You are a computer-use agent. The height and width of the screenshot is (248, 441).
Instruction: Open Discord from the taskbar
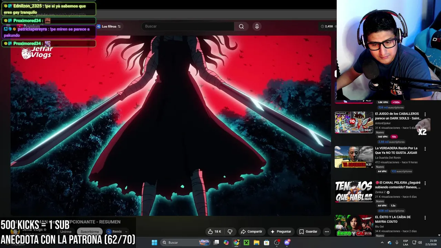287,242
